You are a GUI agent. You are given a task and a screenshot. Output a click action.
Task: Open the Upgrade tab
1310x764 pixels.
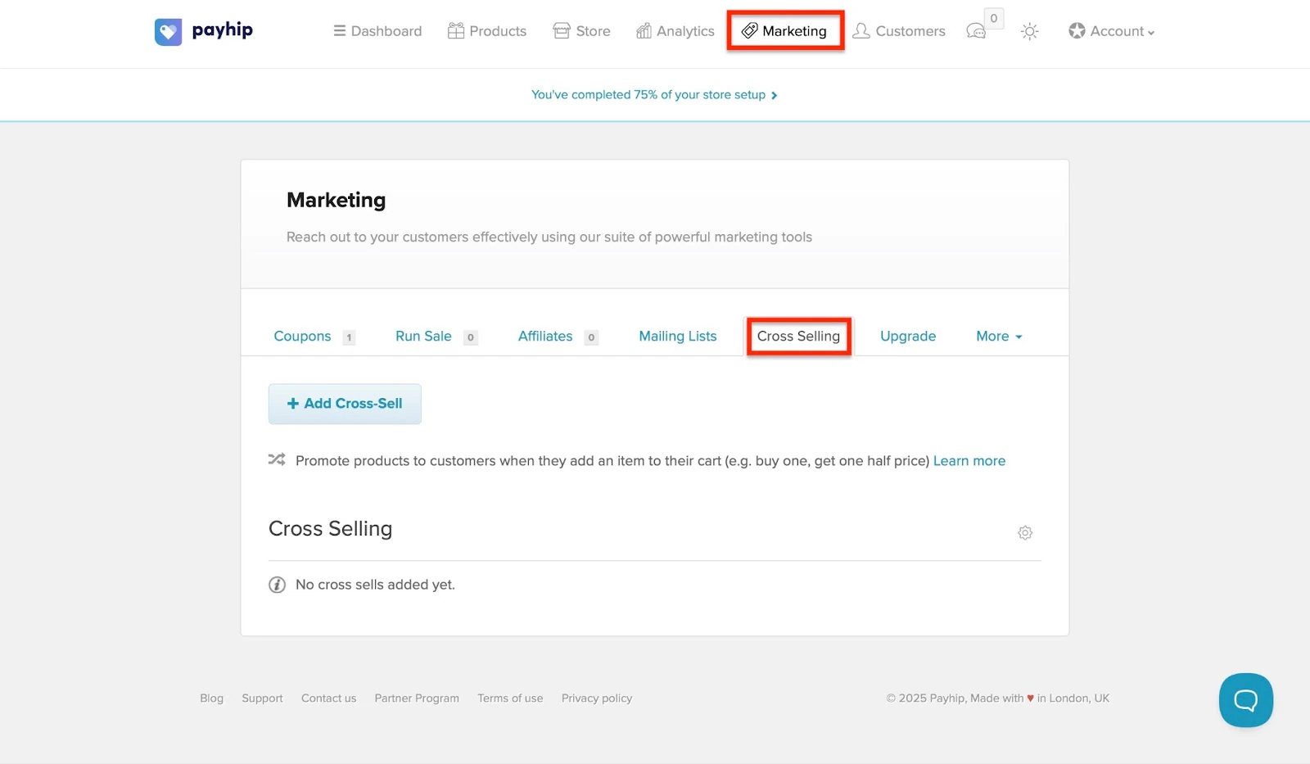908,337
